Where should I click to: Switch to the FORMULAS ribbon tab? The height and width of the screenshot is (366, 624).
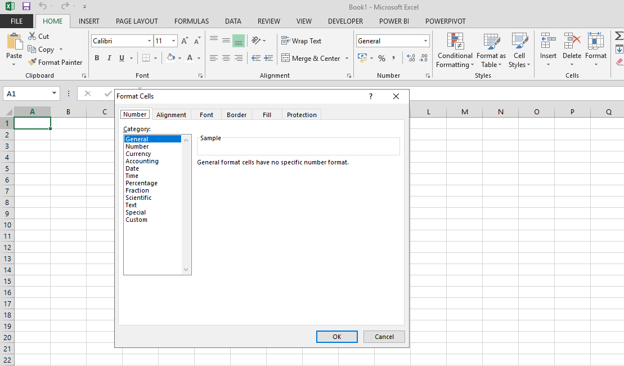click(191, 21)
